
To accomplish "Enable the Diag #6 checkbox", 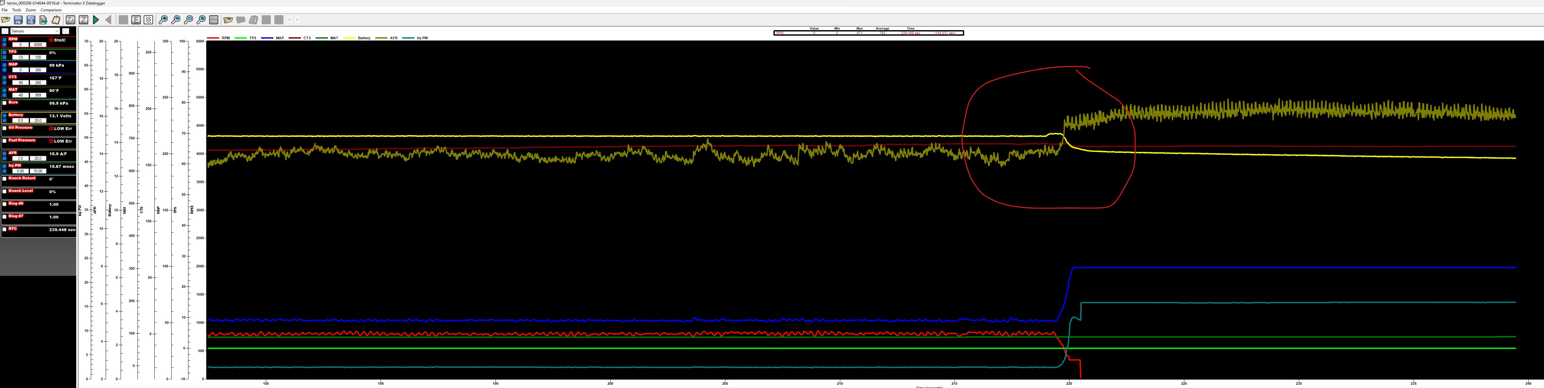I will coord(5,204).
